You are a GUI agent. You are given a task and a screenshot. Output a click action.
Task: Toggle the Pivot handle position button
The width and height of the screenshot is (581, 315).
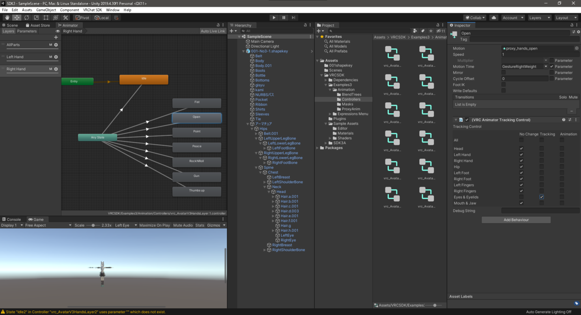click(82, 17)
